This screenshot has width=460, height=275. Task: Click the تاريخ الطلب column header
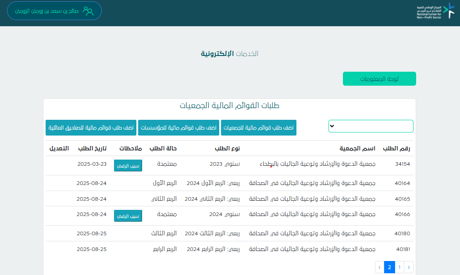coord(92,149)
